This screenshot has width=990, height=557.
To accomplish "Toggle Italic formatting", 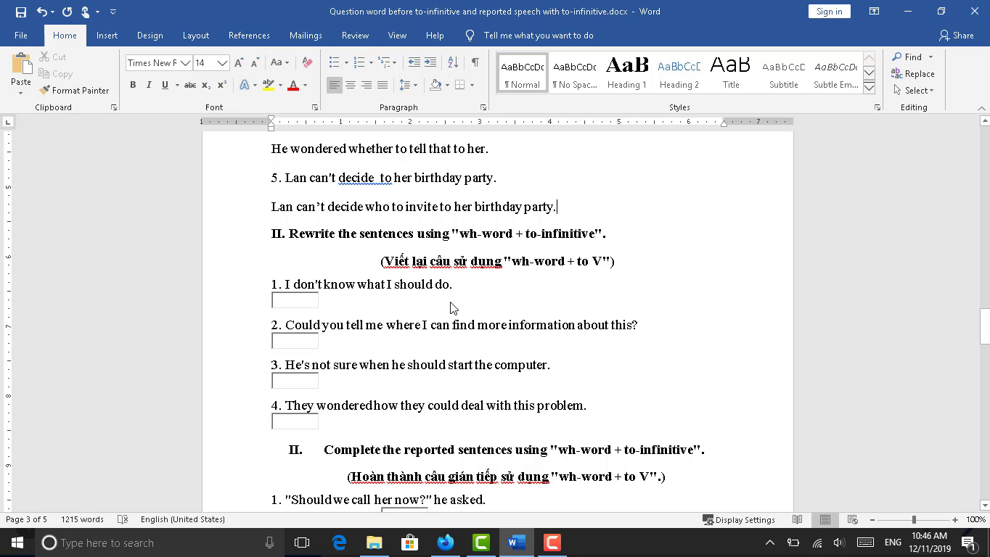I will [x=149, y=86].
